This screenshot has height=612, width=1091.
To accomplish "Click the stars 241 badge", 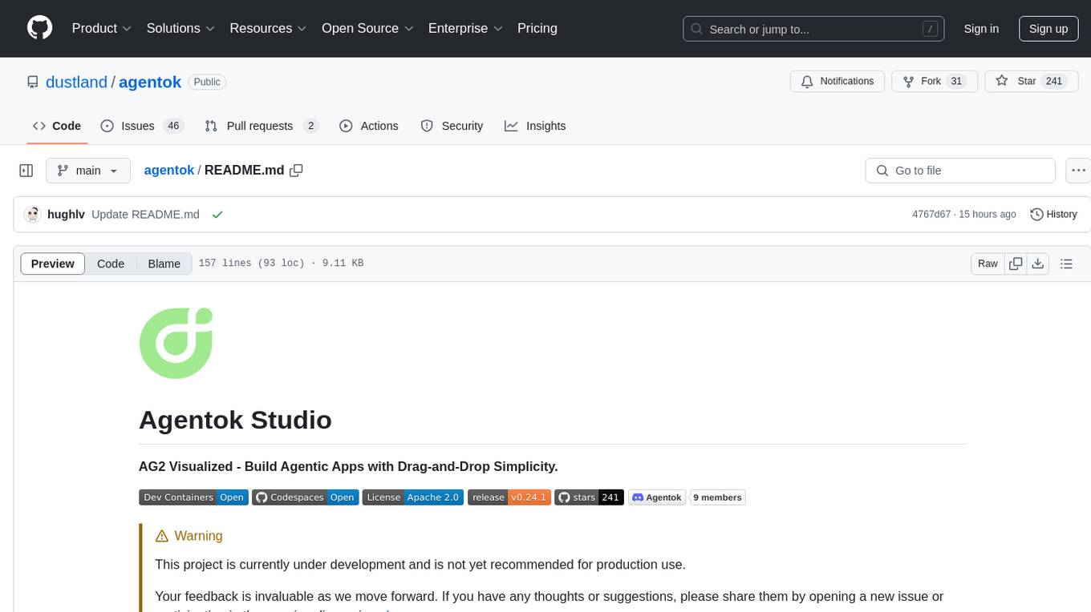I will 589,497.
